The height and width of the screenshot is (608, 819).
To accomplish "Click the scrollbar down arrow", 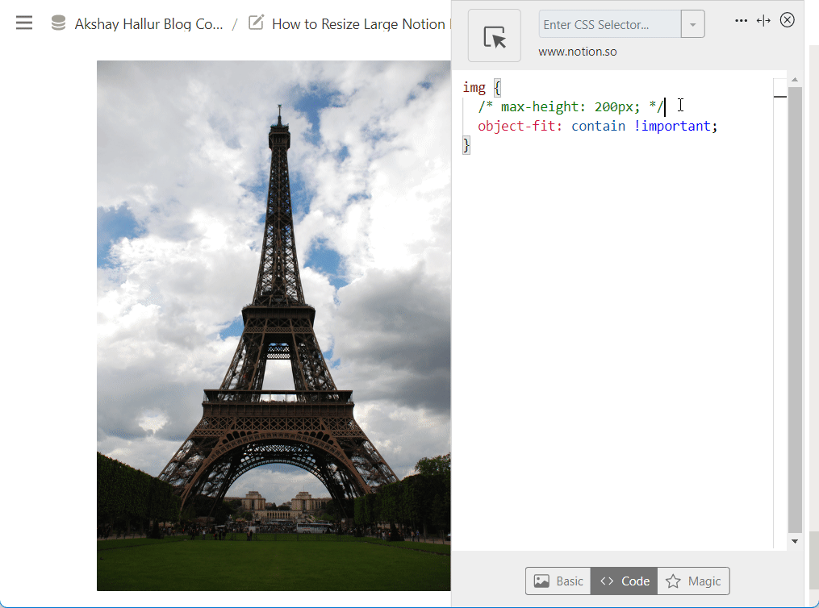I will 793,540.
